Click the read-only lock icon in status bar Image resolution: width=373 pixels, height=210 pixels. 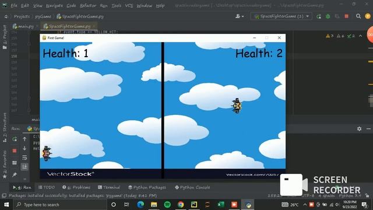coord(367,195)
